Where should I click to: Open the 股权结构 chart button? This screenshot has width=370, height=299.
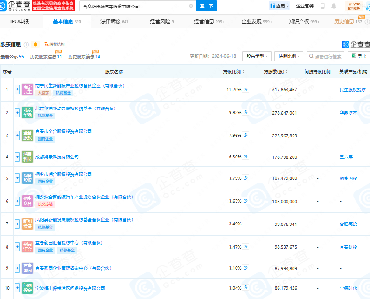pyautogui.click(x=55, y=44)
